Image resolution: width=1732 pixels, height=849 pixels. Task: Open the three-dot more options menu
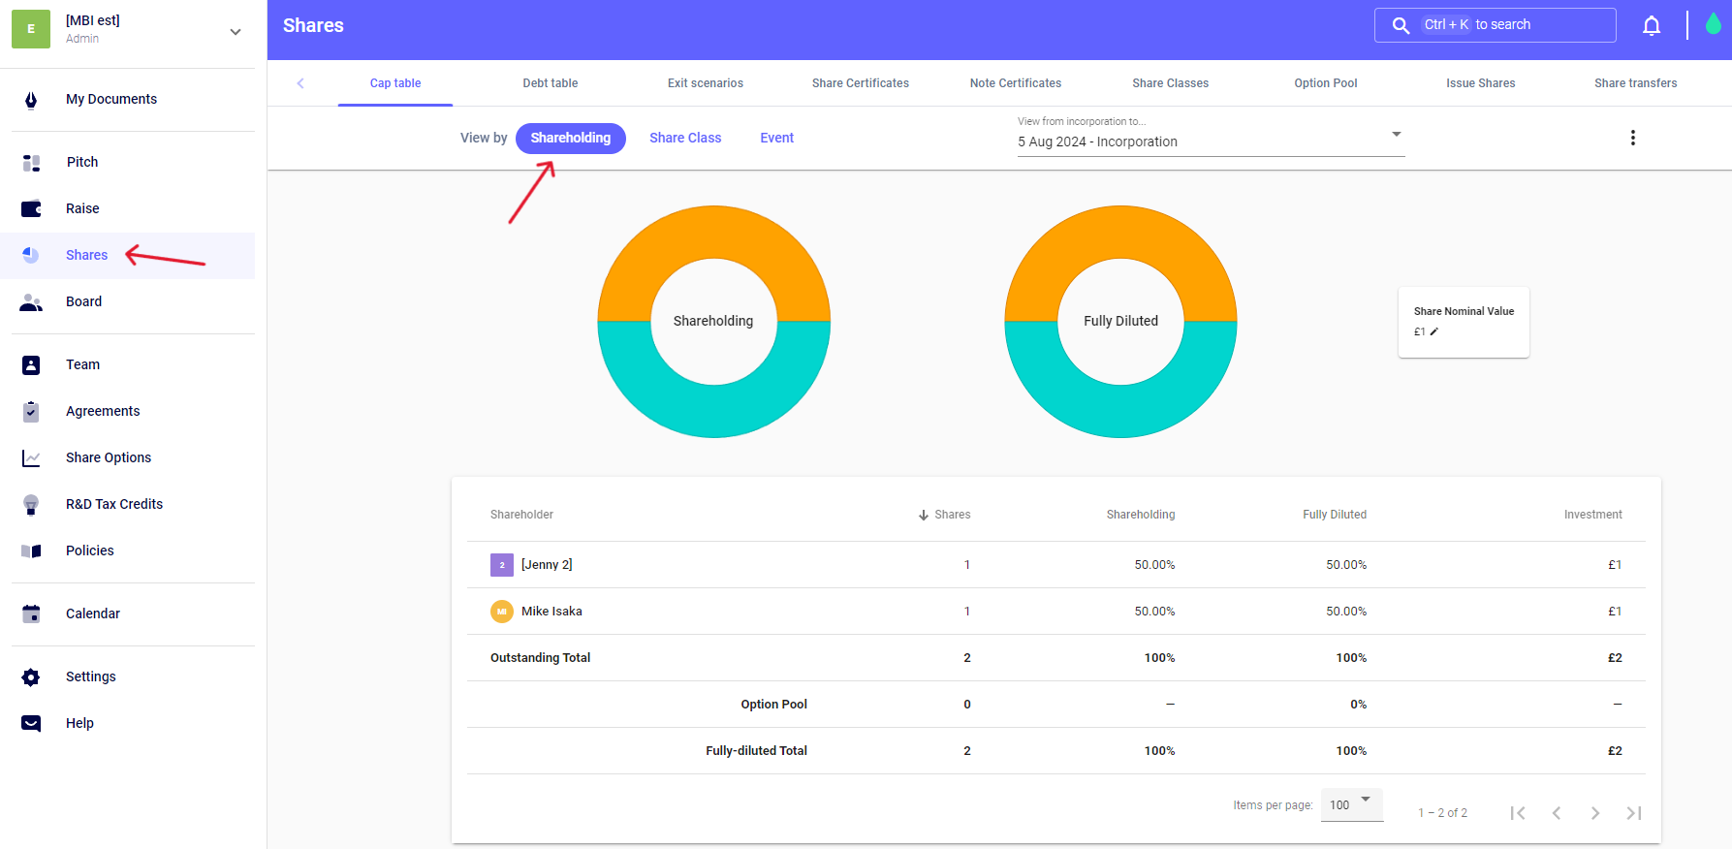(1632, 138)
